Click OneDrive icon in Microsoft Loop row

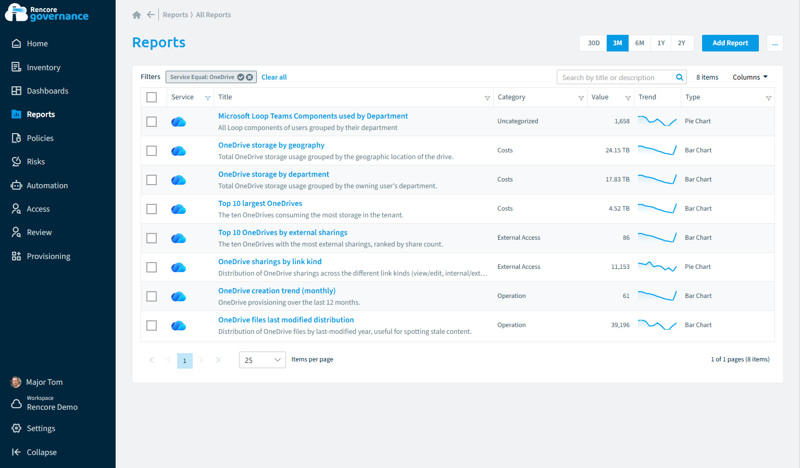pyautogui.click(x=179, y=122)
